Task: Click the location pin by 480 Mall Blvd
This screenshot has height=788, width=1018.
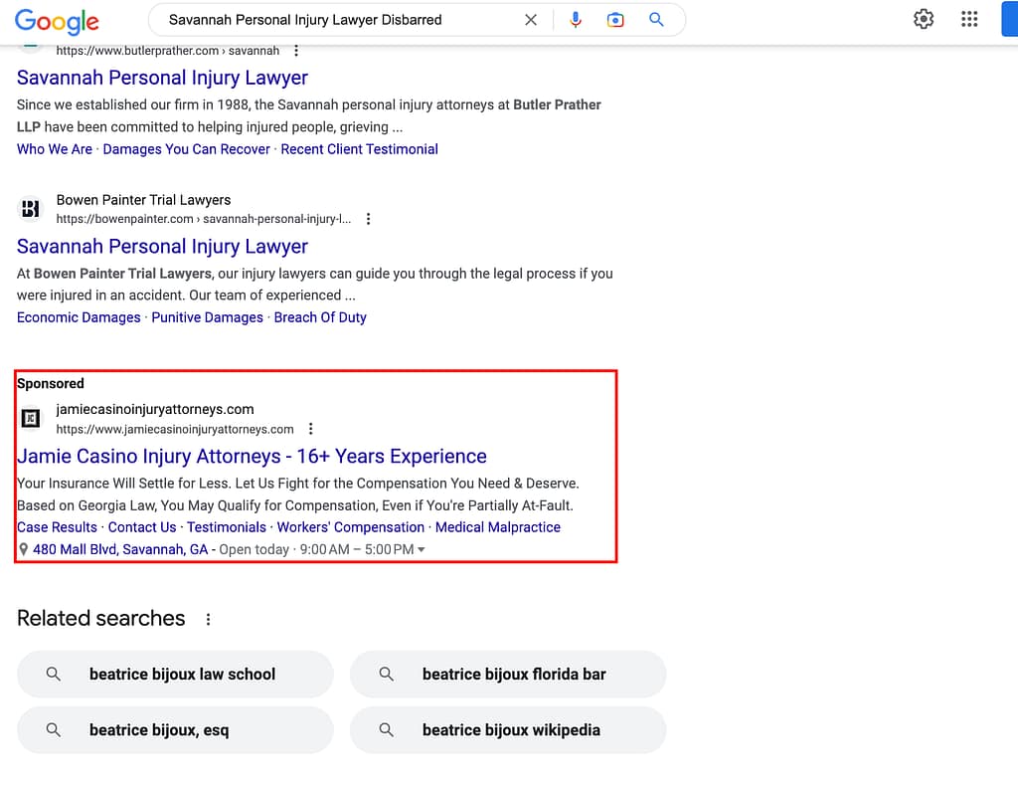Action: tap(24, 549)
